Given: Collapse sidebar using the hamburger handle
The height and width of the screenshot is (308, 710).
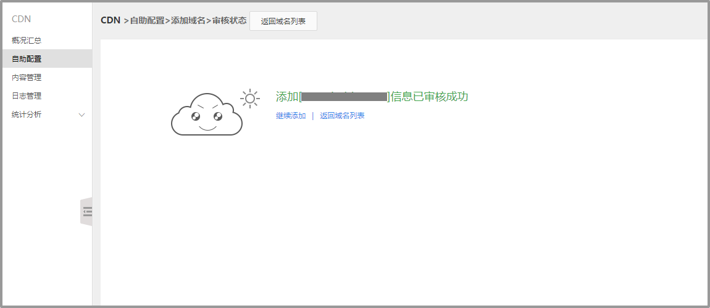Looking at the screenshot, I should pyautogui.click(x=87, y=212).
